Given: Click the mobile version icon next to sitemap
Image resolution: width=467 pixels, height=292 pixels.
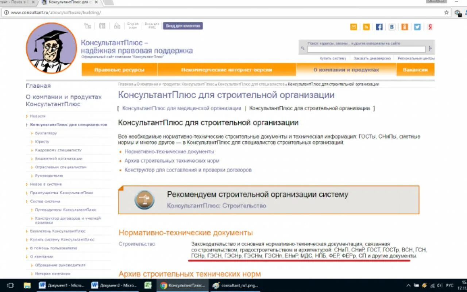Looking at the screenshot, I should 102,26.
